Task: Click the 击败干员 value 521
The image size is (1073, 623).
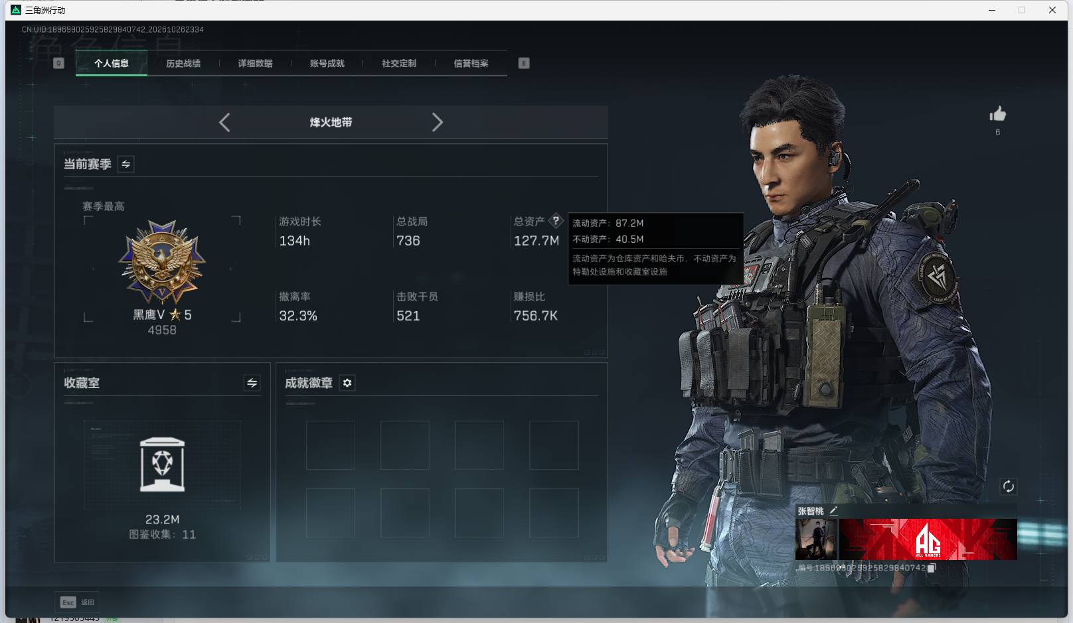Action: pyautogui.click(x=408, y=316)
